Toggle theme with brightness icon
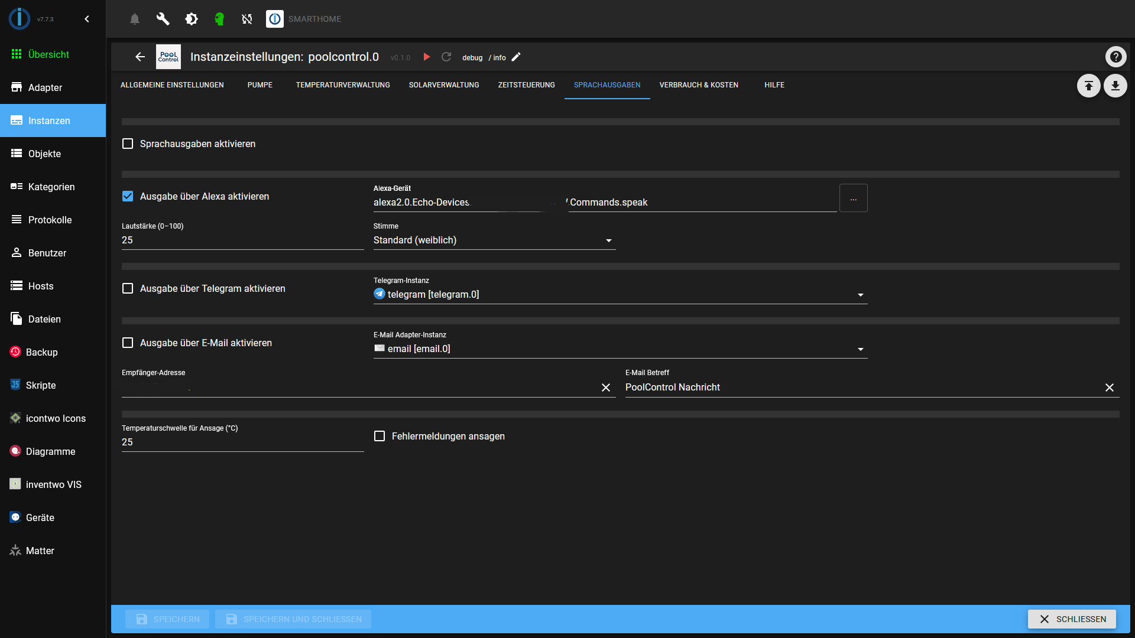This screenshot has height=638, width=1135. [x=191, y=19]
